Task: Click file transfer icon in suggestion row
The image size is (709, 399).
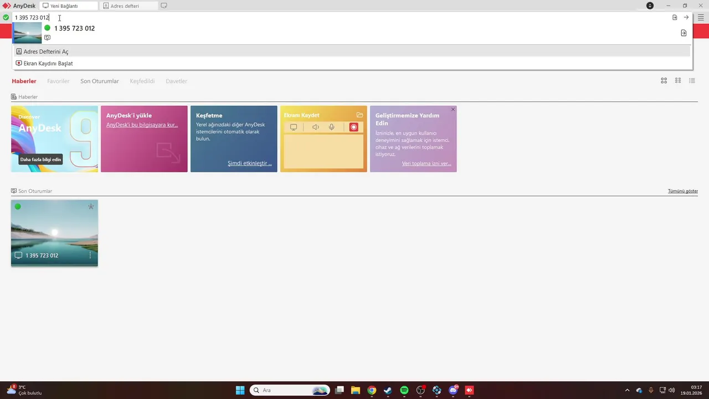Action: (684, 33)
